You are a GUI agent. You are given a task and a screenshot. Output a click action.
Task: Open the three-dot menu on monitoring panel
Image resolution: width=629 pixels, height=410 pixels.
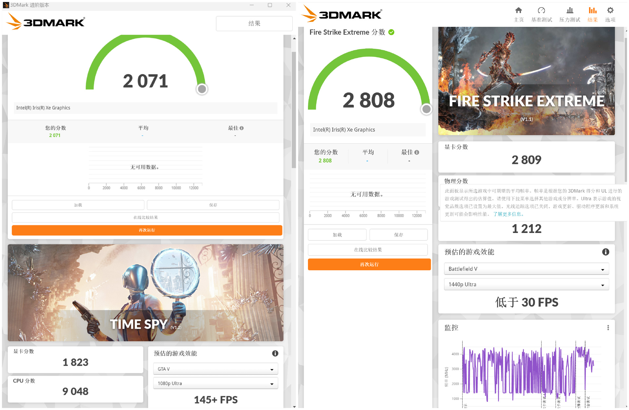608,328
